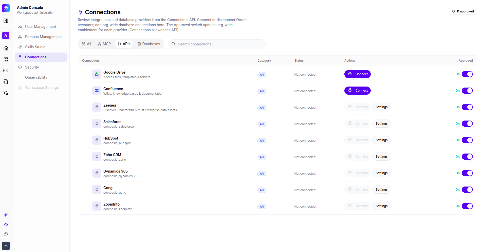Image resolution: width=484 pixels, height=252 pixels.
Task: Click the 11 approved badge
Action: pos(463,11)
